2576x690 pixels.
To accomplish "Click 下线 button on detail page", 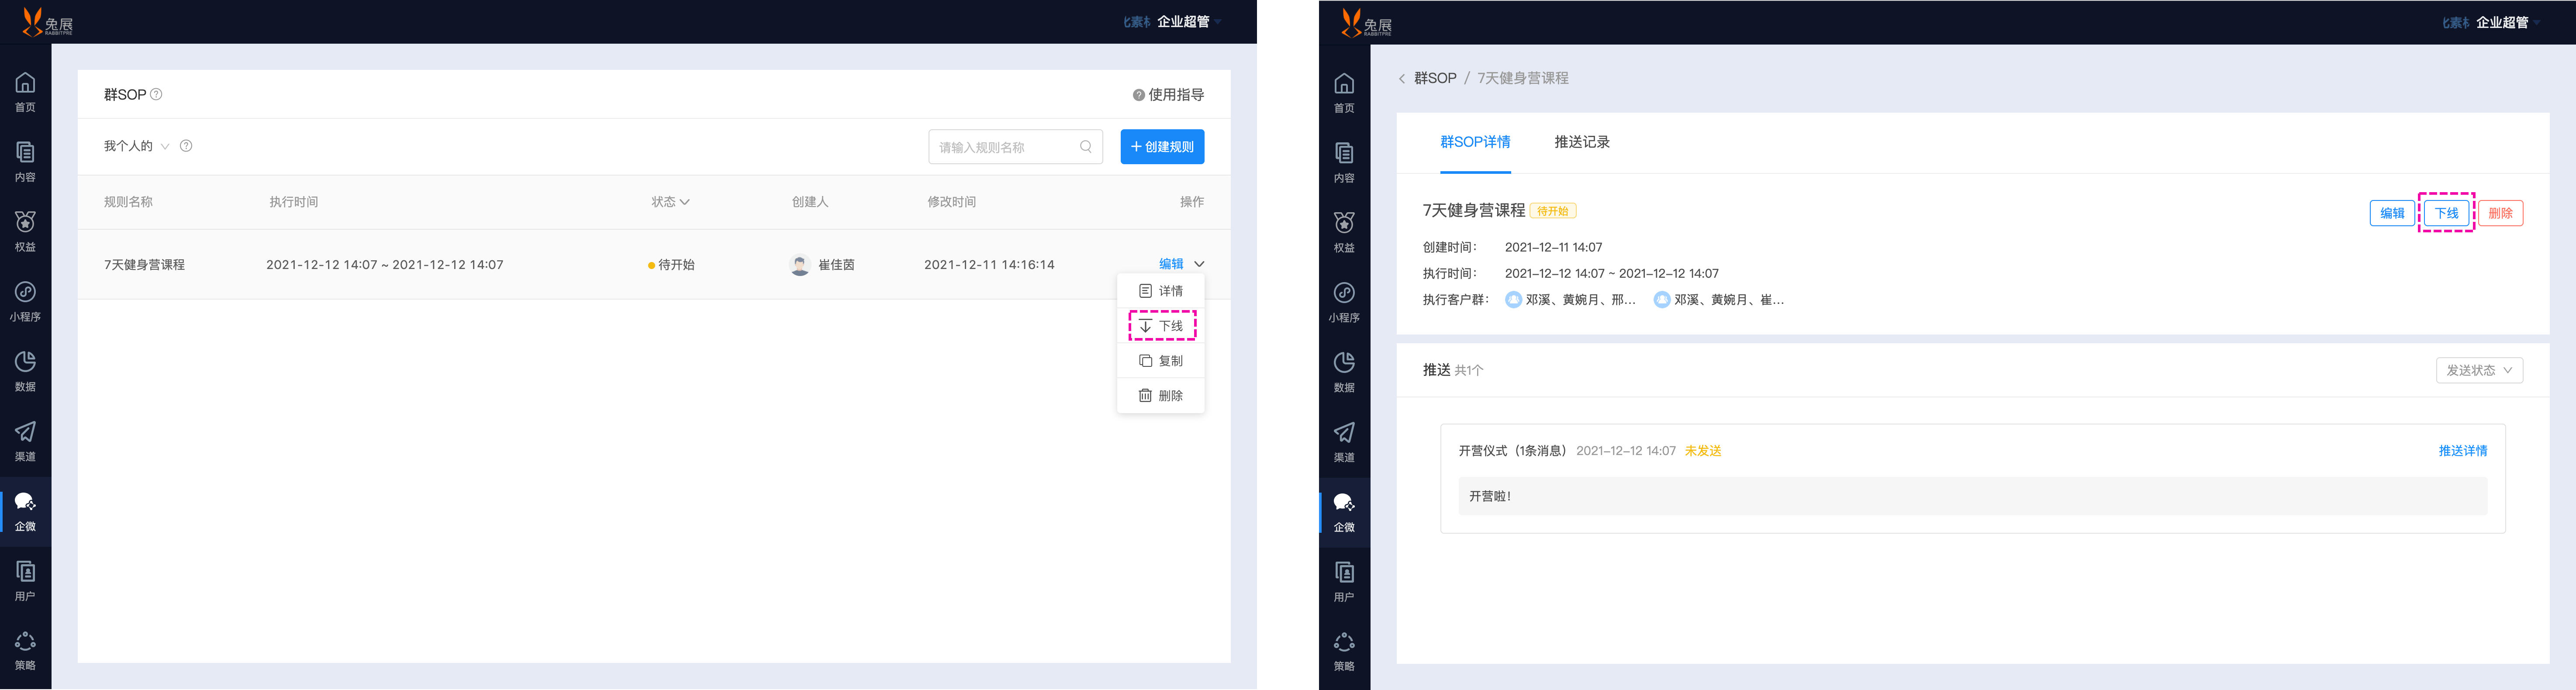I will [x=2446, y=213].
